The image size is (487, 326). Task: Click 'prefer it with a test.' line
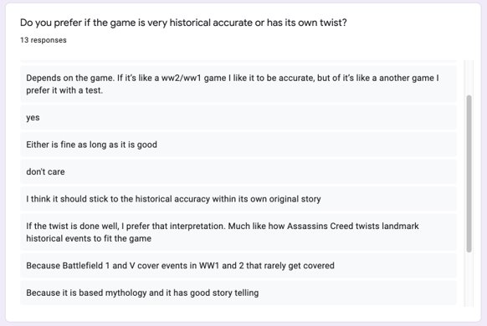[x=64, y=90]
